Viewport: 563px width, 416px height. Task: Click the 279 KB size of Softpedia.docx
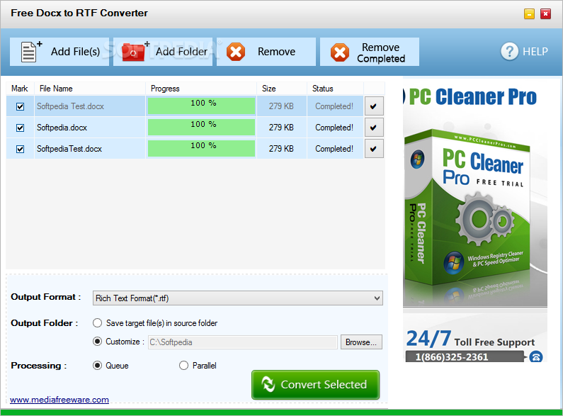click(x=281, y=128)
